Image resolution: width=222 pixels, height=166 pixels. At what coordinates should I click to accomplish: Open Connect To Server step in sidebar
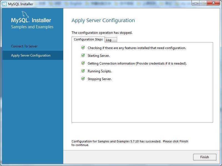(x=24, y=46)
